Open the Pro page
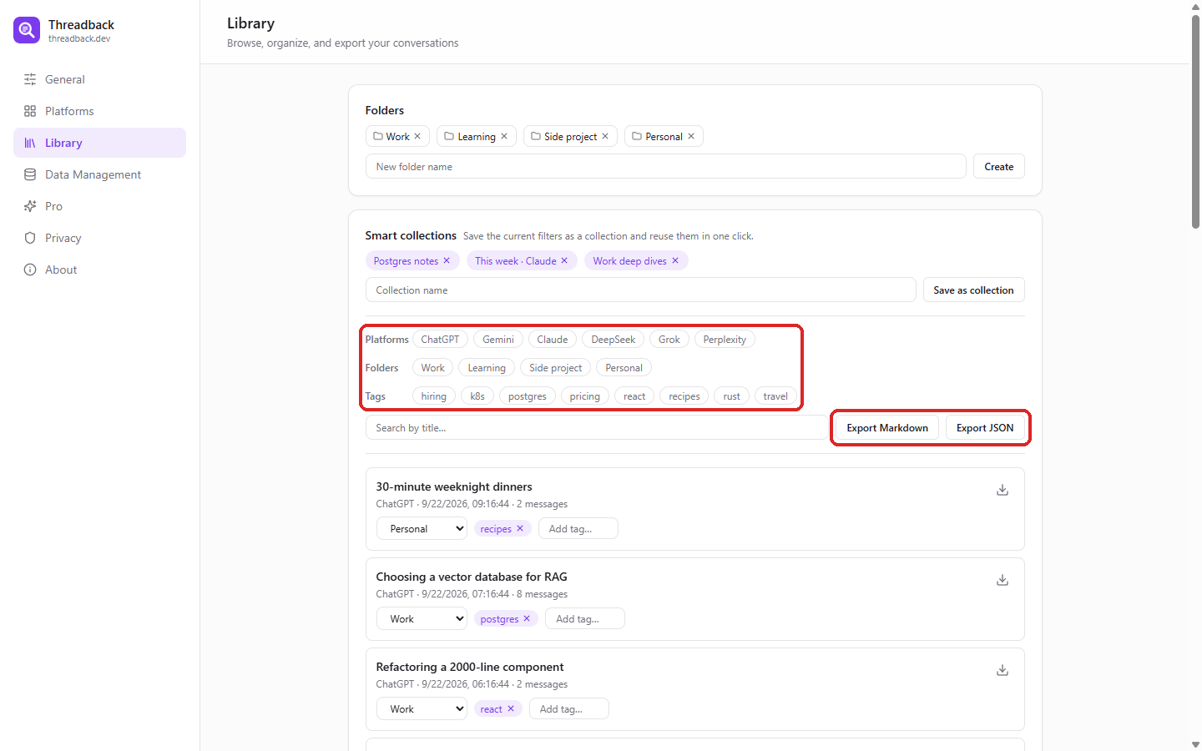 coord(99,206)
